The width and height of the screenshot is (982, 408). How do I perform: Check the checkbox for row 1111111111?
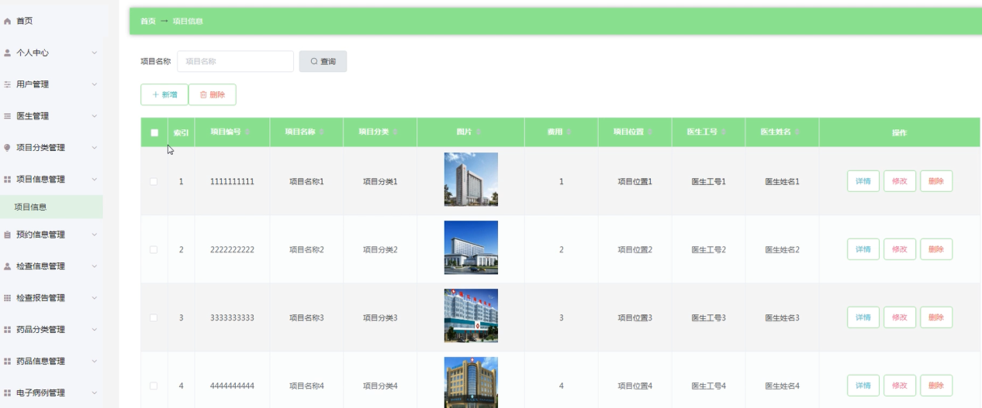coord(154,181)
